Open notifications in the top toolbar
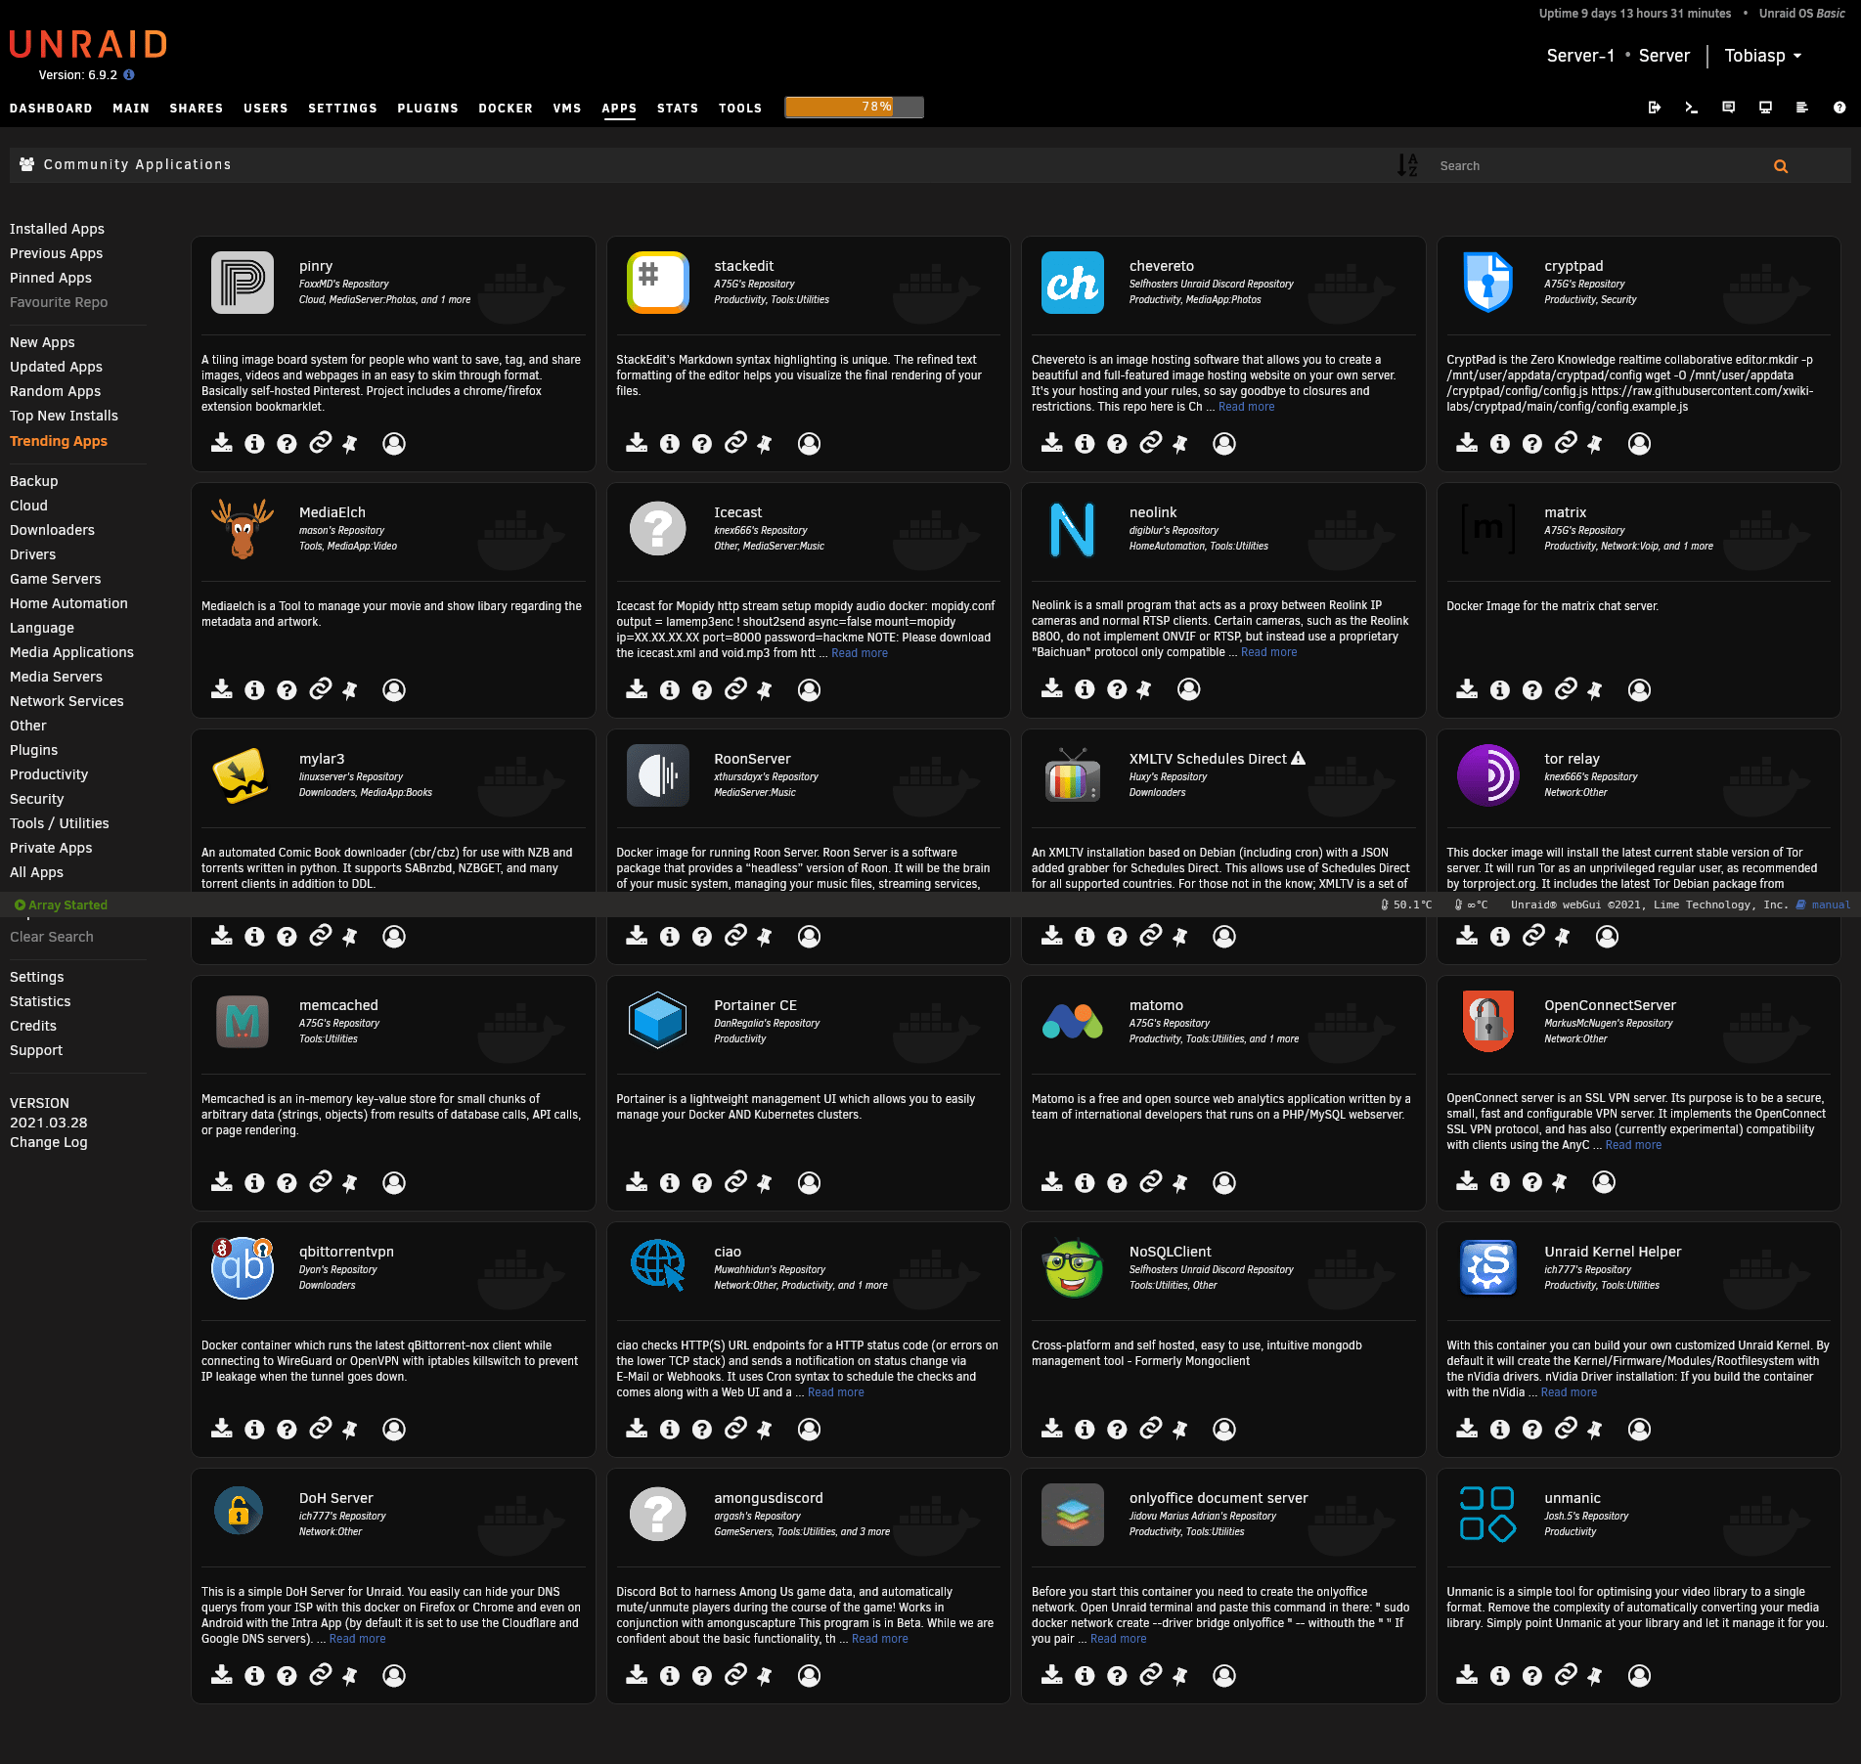 pos(1728,108)
